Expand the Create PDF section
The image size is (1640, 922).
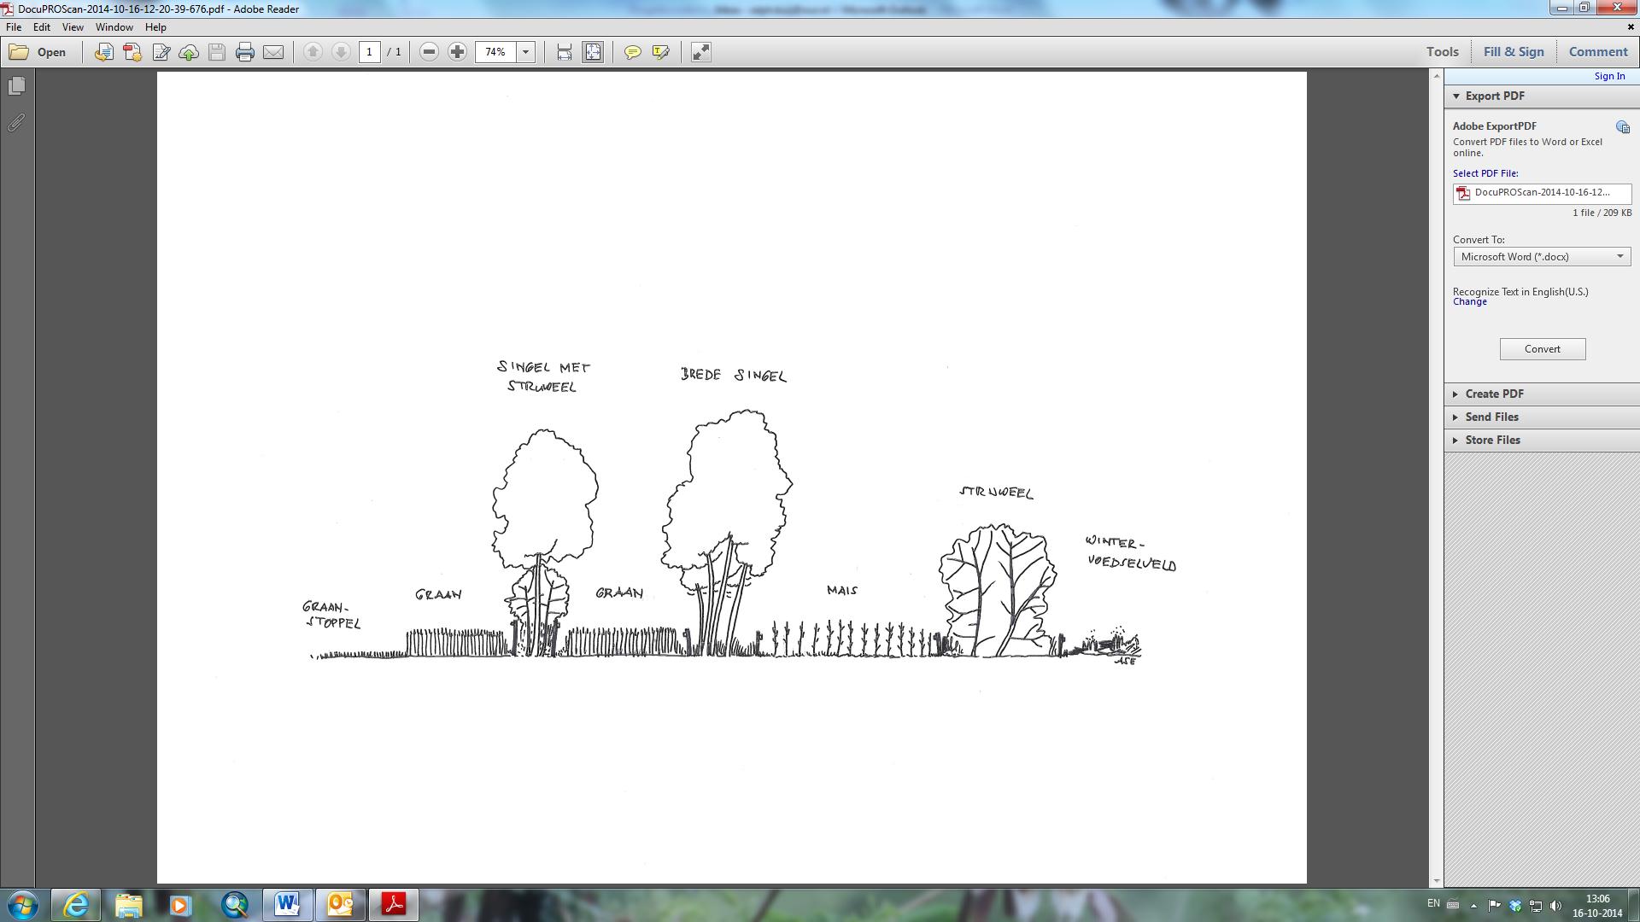coord(1494,394)
